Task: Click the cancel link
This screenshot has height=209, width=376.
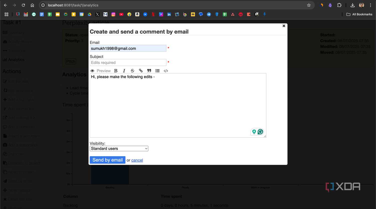Action: (x=137, y=160)
